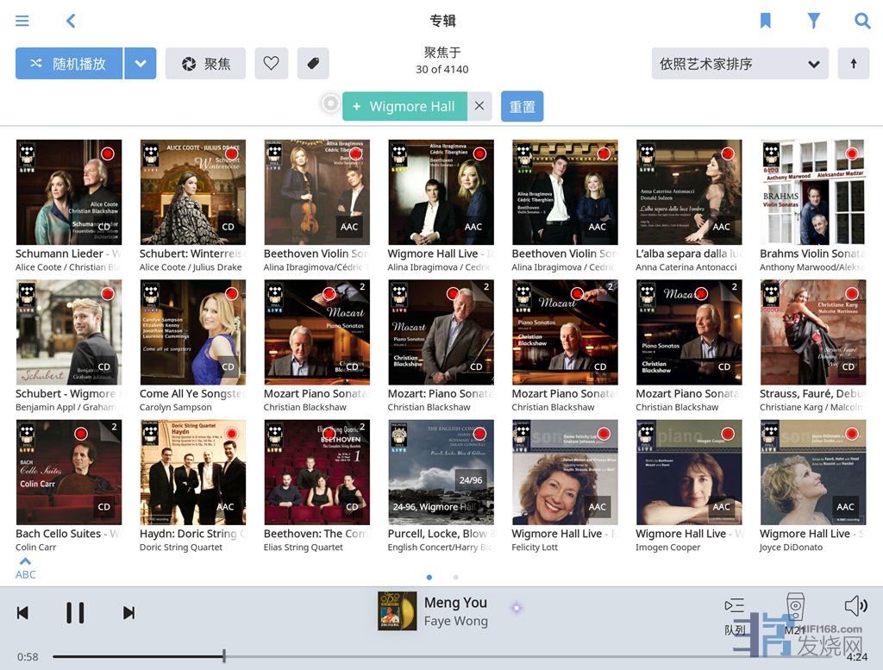Open the queue list icon
This screenshot has height=670, width=883.
[x=735, y=607]
